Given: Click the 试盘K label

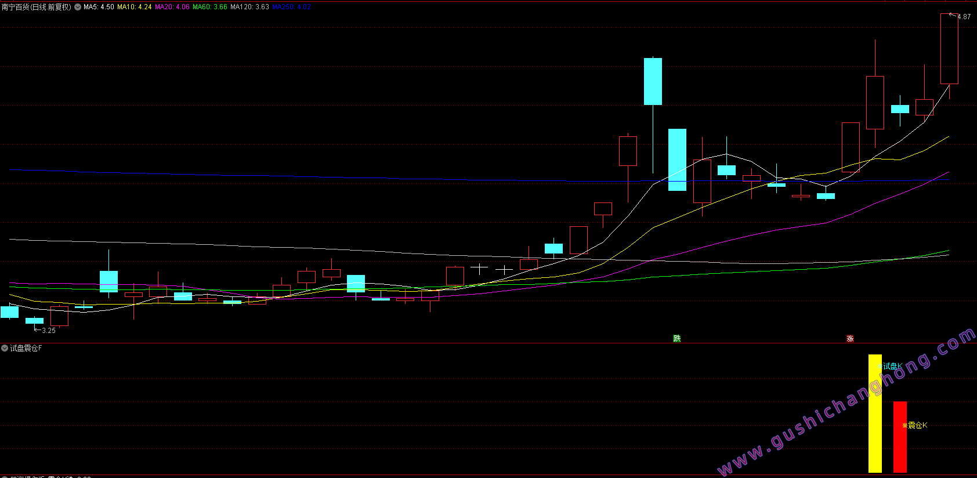Looking at the screenshot, I should point(892,366).
